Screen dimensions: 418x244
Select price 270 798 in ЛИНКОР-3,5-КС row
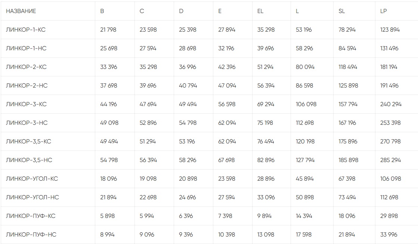pos(391,142)
